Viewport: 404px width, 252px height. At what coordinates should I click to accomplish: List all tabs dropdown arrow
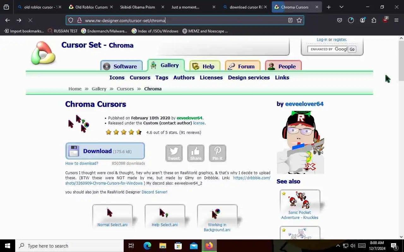(341, 7)
